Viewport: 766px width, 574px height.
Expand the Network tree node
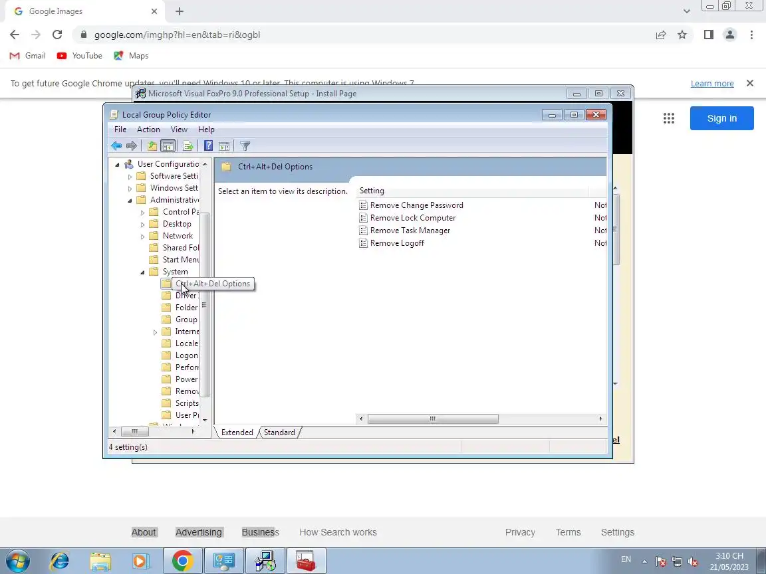click(143, 237)
